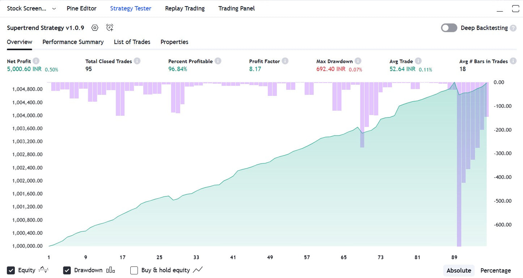Click the Net Profit info icon
This screenshot has width=523, height=278.
(x=36, y=61)
